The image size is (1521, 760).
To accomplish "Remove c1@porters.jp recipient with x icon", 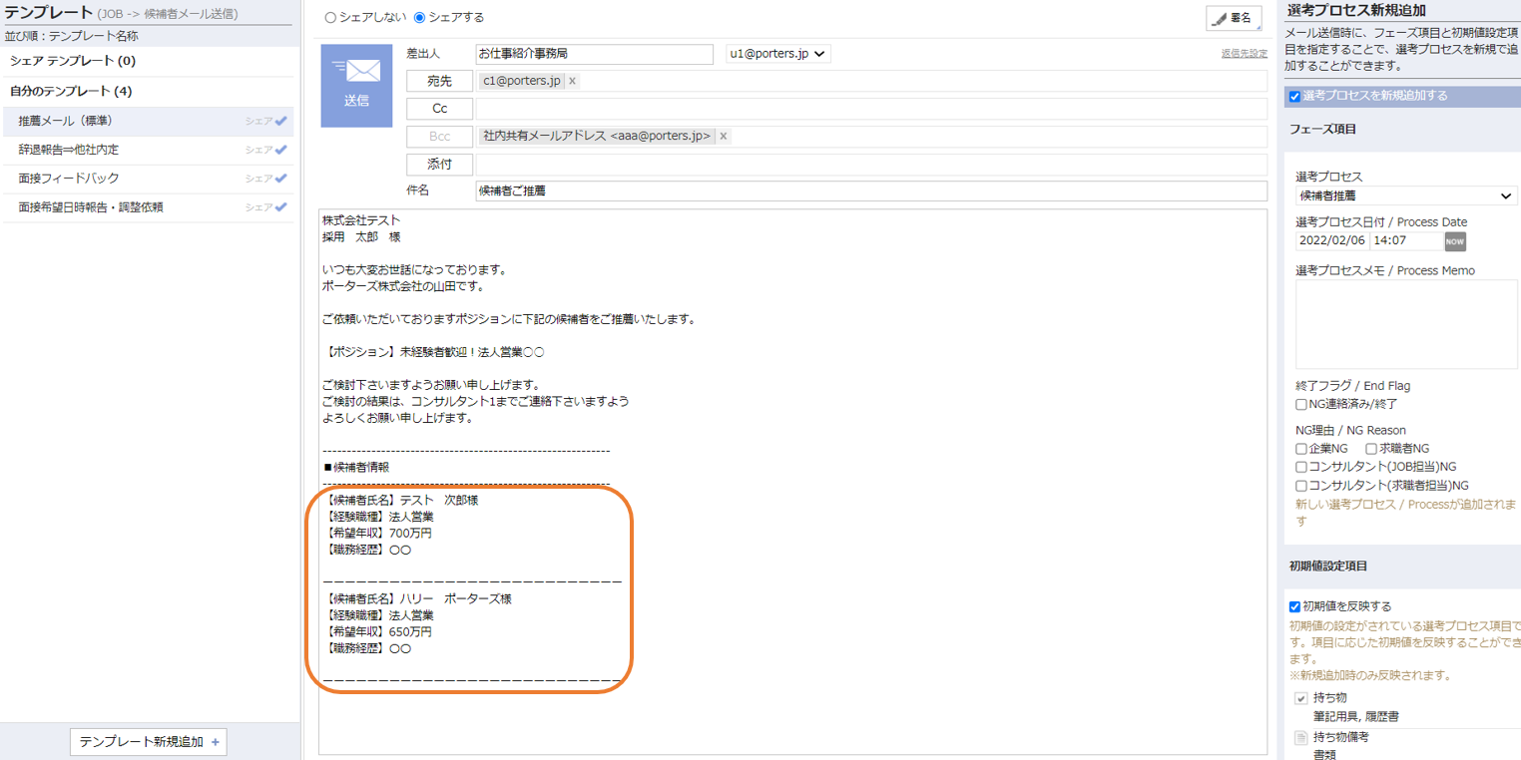I will tap(572, 81).
